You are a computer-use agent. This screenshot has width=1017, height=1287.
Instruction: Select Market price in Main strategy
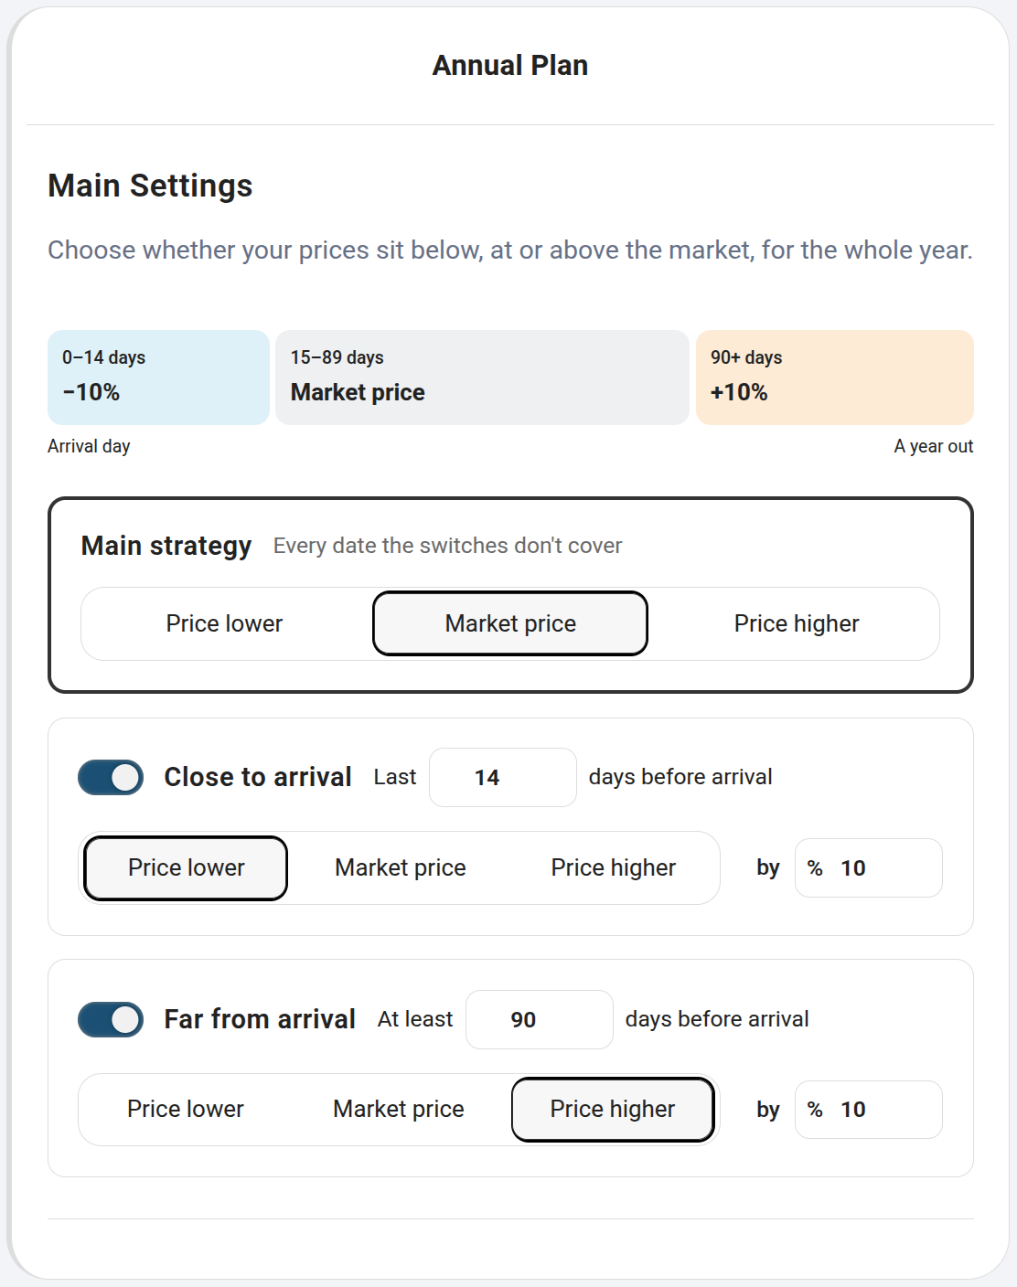click(510, 623)
